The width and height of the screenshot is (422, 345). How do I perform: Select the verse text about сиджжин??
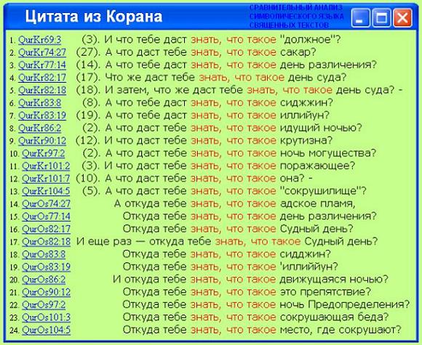pyautogui.click(x=207, y=103)
